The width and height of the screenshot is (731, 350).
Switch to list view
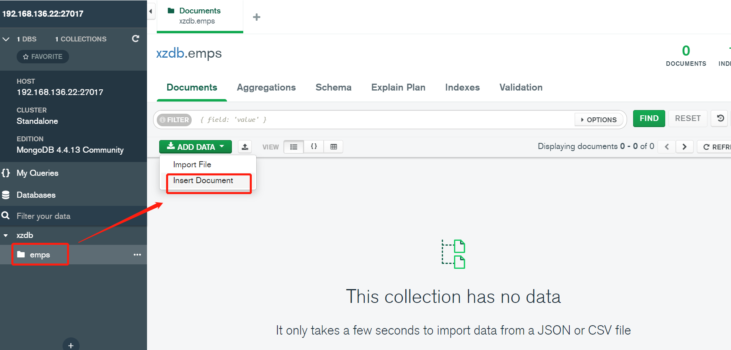tap(294, 147)
